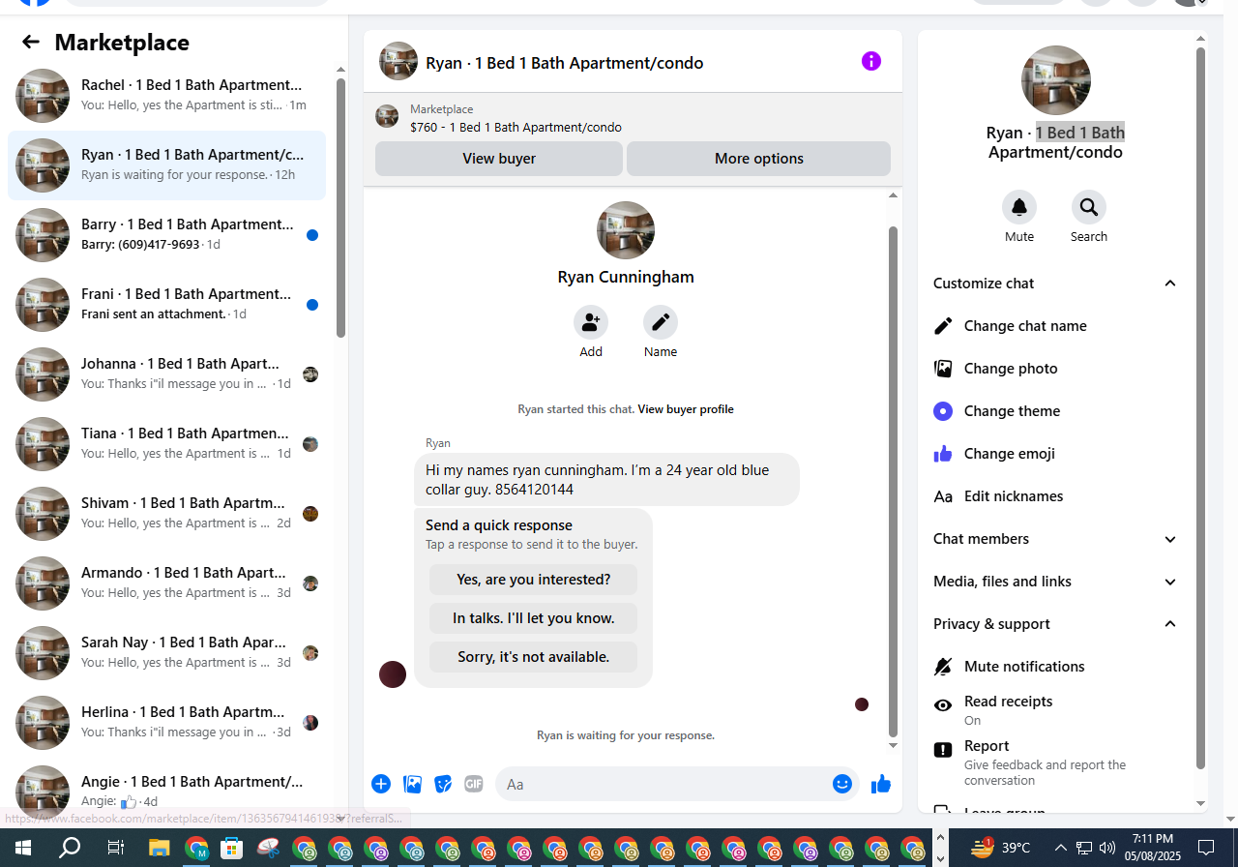Open more actions plus icon in composer
Image resolution: width=1238 pixels, height=867 pixels.
[381, 784]
